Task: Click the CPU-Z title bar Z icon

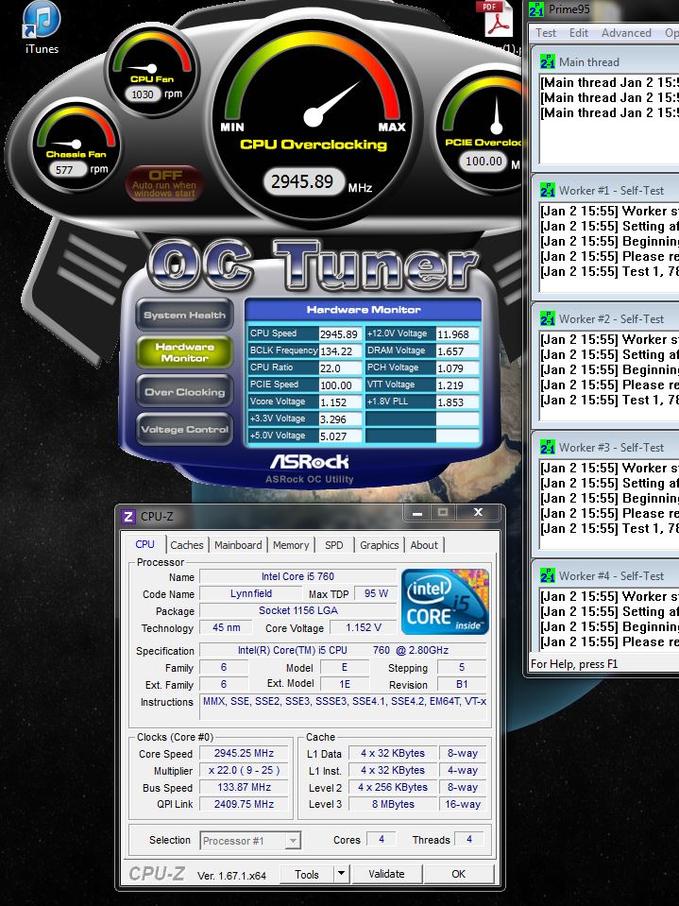Action: click(x=128, y=516)
